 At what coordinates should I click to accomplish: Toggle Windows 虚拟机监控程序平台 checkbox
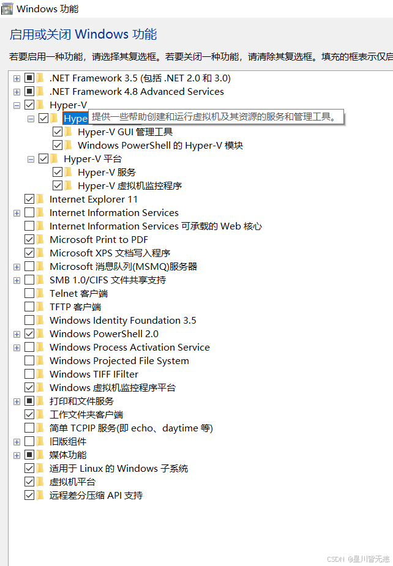click(x=29, y=387)
